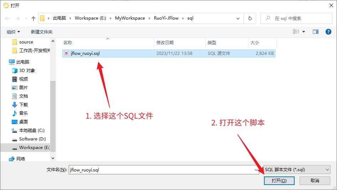Expand the view options dropdown arrow
The image size is (337, 190).
coord(304,32)
